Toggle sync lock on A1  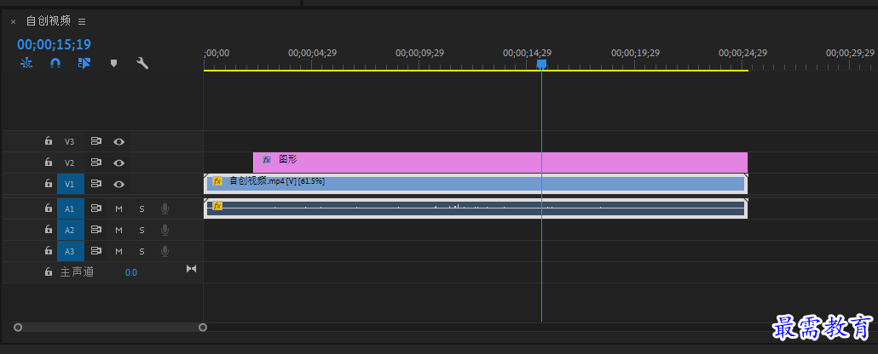96,208
